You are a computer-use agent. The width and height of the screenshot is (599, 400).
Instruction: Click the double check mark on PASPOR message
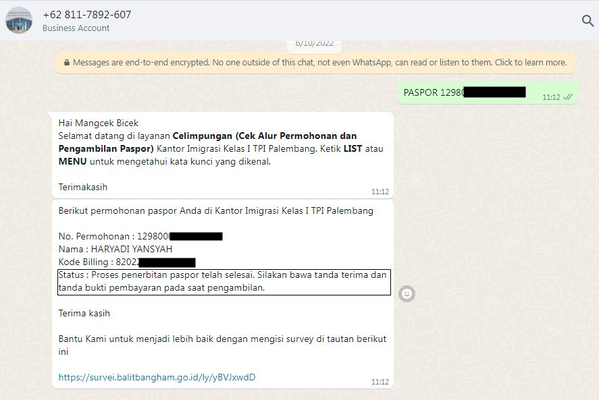[568, 97]
